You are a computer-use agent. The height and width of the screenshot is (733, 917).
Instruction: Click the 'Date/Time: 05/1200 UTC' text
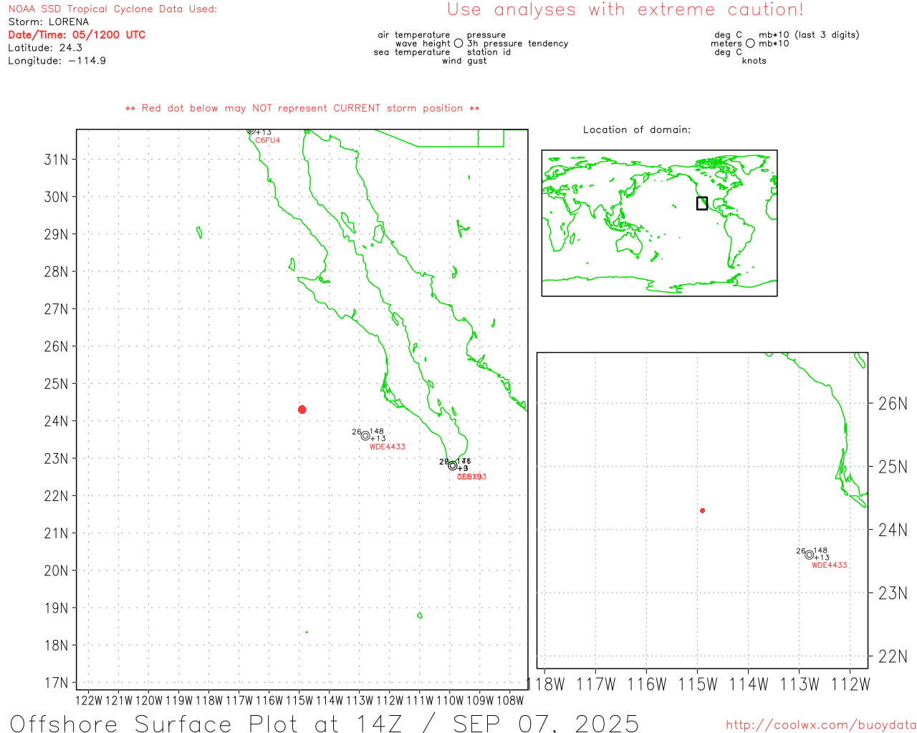coord(77,35)
